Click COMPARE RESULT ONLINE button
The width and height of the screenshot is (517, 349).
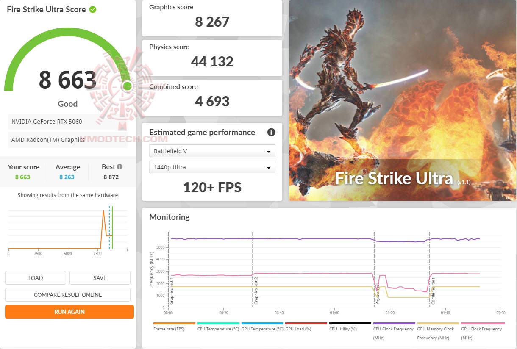coord(68,295)
